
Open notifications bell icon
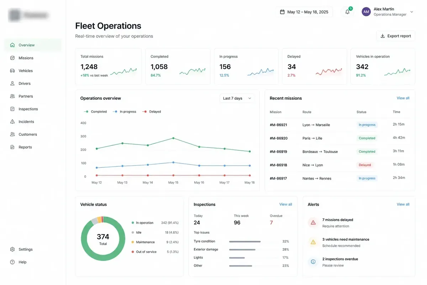point(348,12)
